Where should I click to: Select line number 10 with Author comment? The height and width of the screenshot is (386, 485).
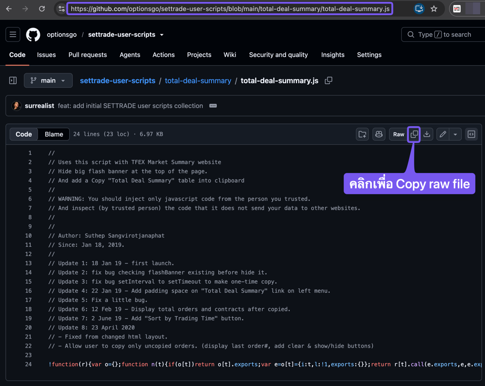pyautogui.click(x=28, y=236)
